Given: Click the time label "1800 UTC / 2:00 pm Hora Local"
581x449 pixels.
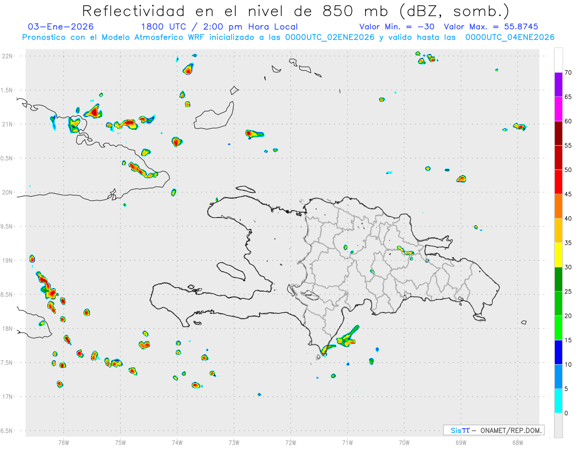Looking at the screenshot, I should [219, 27].
